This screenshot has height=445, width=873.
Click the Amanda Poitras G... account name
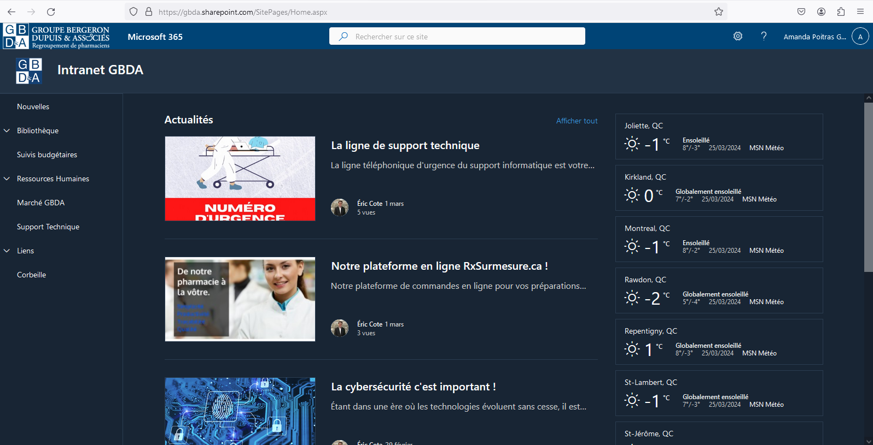coord(814,37)
